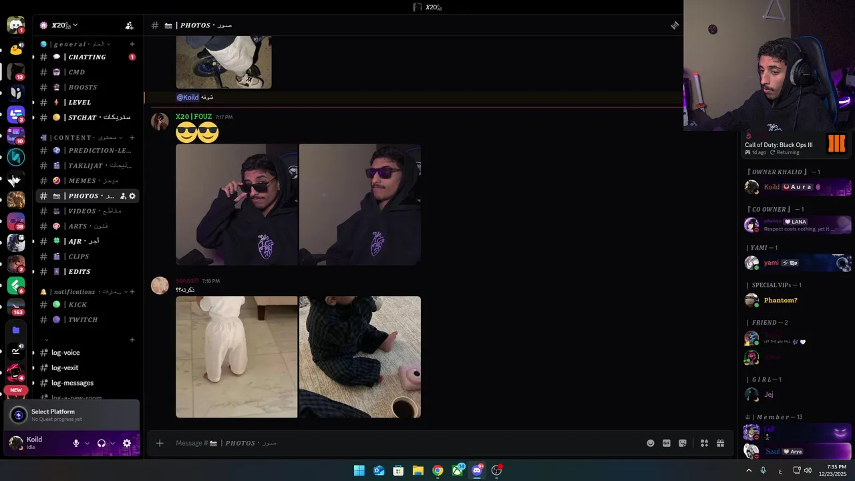Deafen audio with headphones button
Image resolution: width=855 pixels, height=481 pixels.
click(102, 443)
